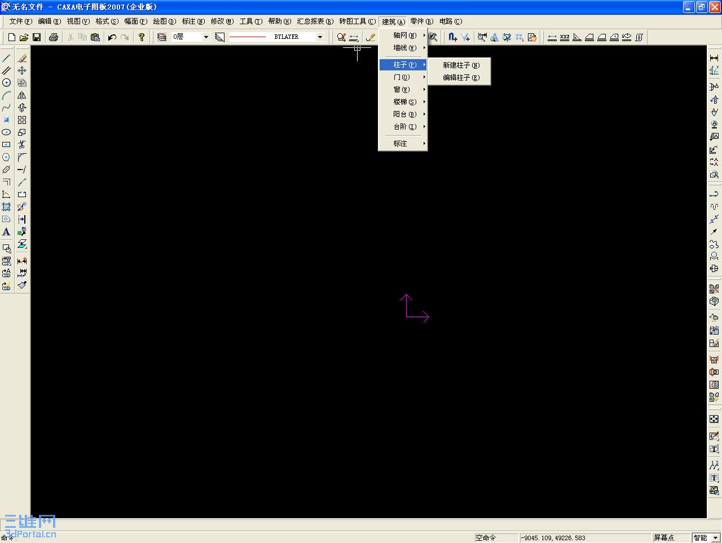The height and width of the screenshot is (543, 722).
Task: Select the Parallel Line tool
Action: [x=7, y=70]
